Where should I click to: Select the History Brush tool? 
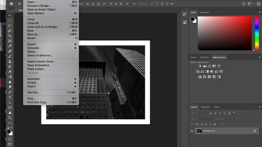(x=10, y=67)
